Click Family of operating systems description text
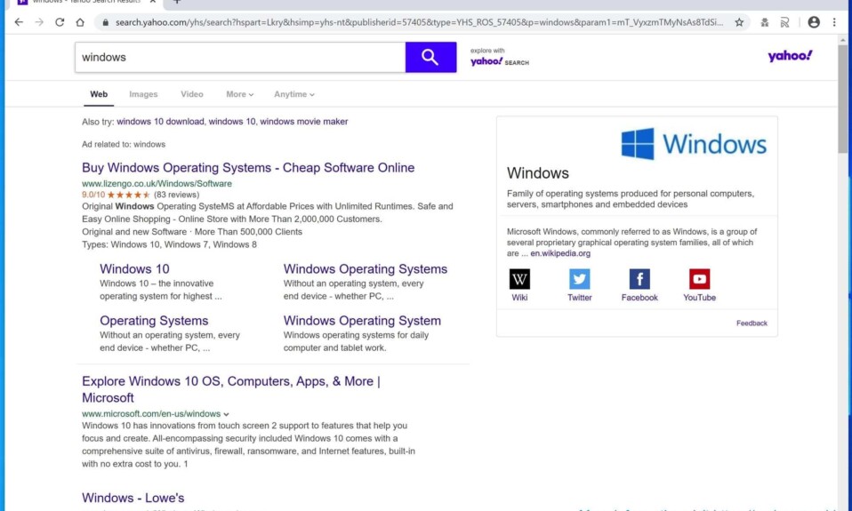Viewport: 852px width, 511px height. (631, 199)
